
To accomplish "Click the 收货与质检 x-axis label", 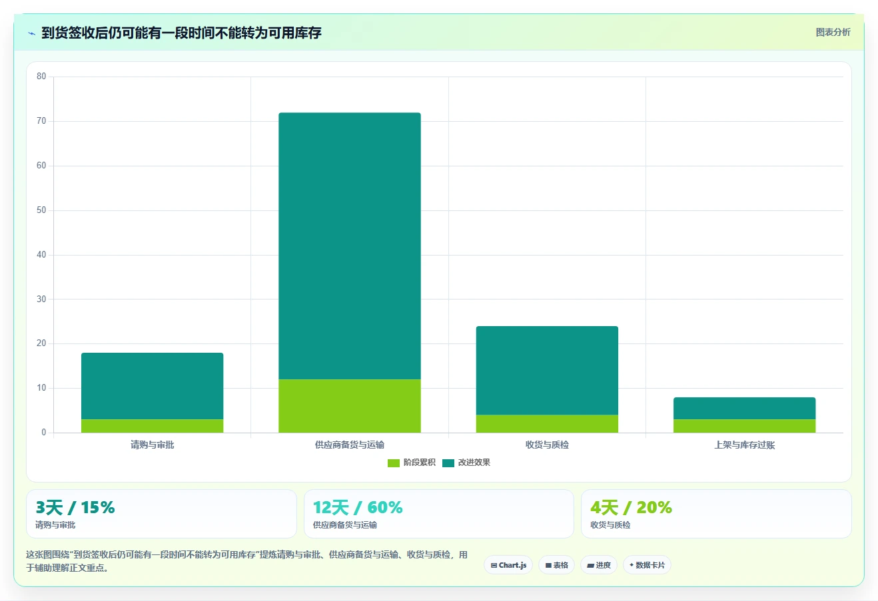I will click(547, 445).
